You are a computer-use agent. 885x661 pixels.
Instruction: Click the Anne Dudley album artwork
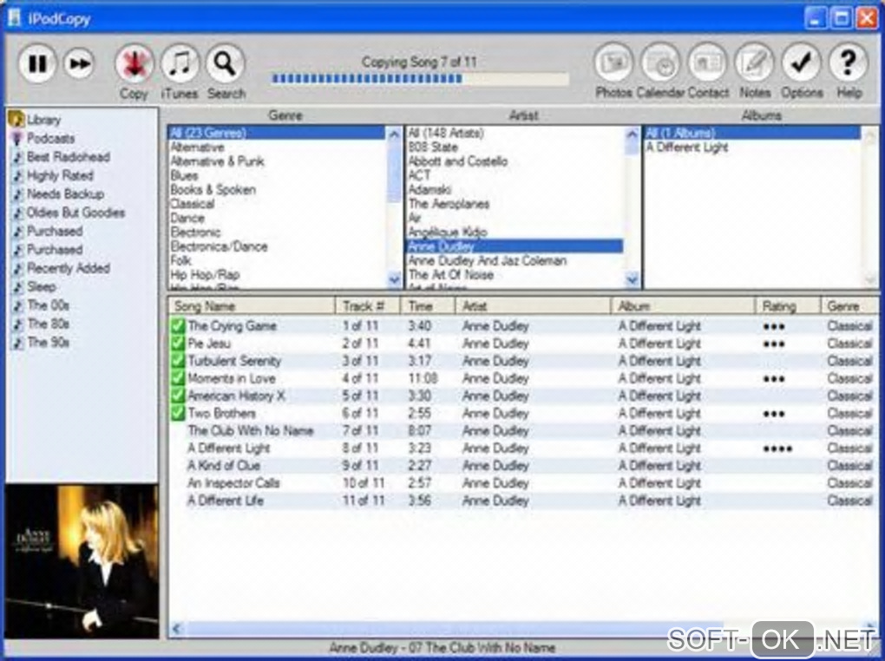[x=82, y=561]
